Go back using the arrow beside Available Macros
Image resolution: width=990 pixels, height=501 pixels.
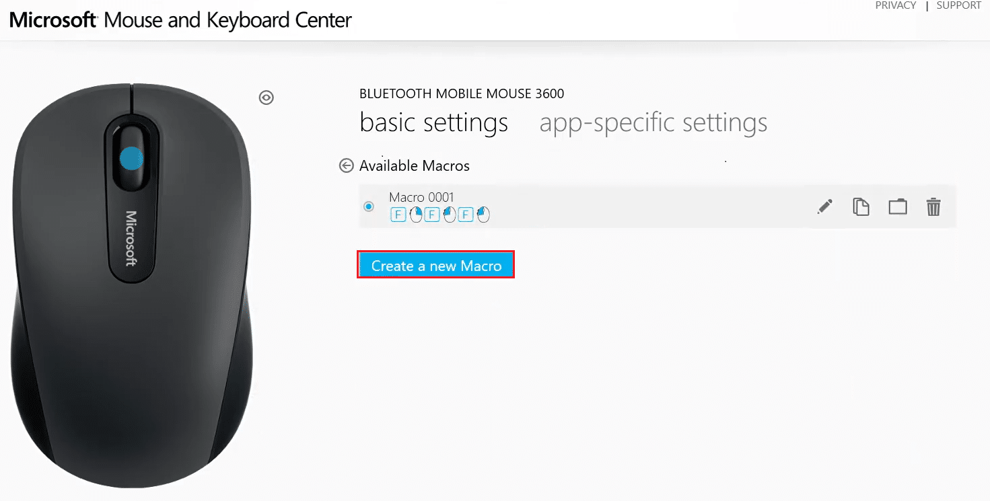346,165
